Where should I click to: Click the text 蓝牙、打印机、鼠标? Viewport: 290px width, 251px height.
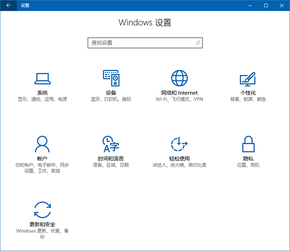111,99
